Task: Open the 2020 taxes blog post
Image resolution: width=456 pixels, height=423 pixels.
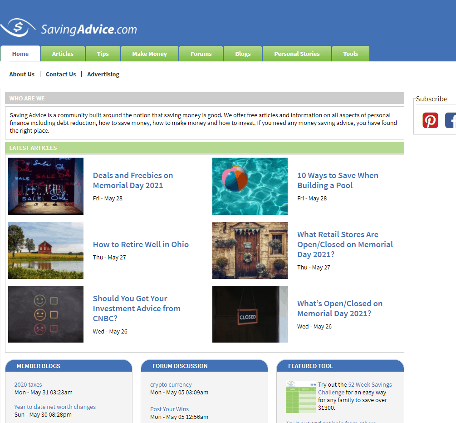Action: (28, 384)
